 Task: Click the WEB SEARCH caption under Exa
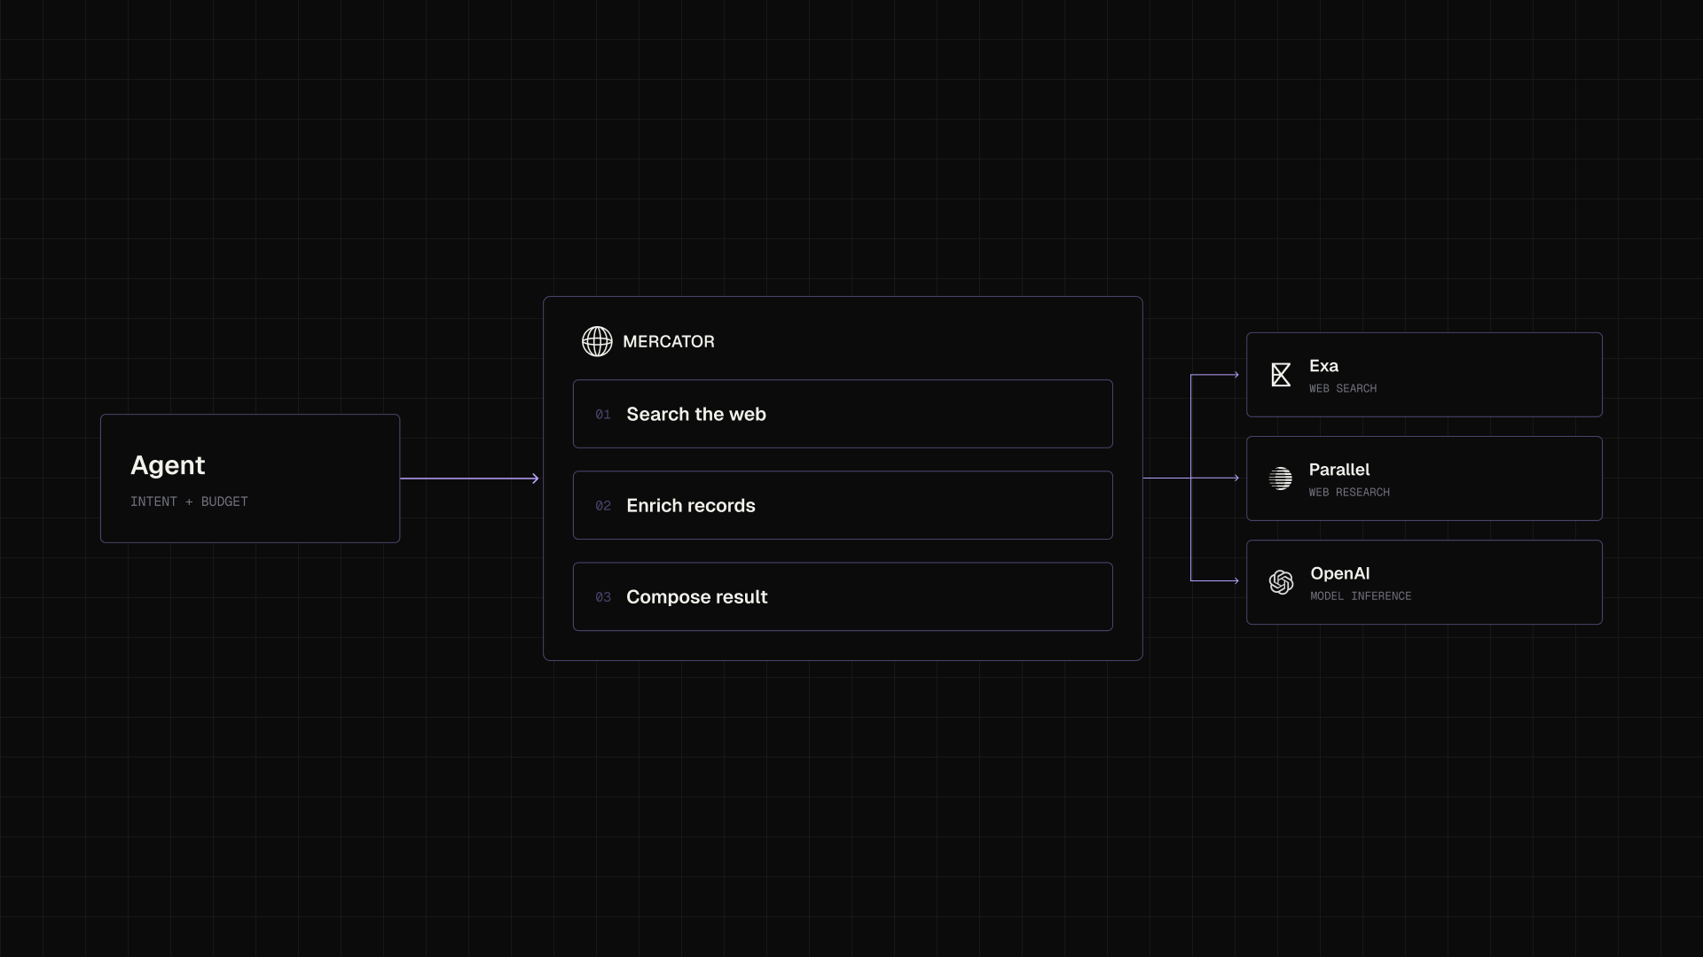click(1343, 388)
